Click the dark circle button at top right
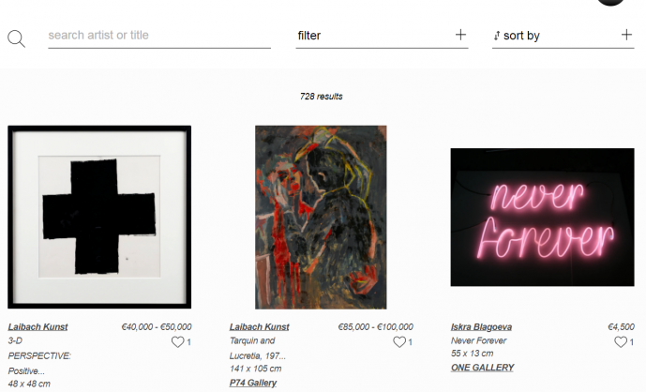This screenshot has width=646, height=392. pos(610,2)
